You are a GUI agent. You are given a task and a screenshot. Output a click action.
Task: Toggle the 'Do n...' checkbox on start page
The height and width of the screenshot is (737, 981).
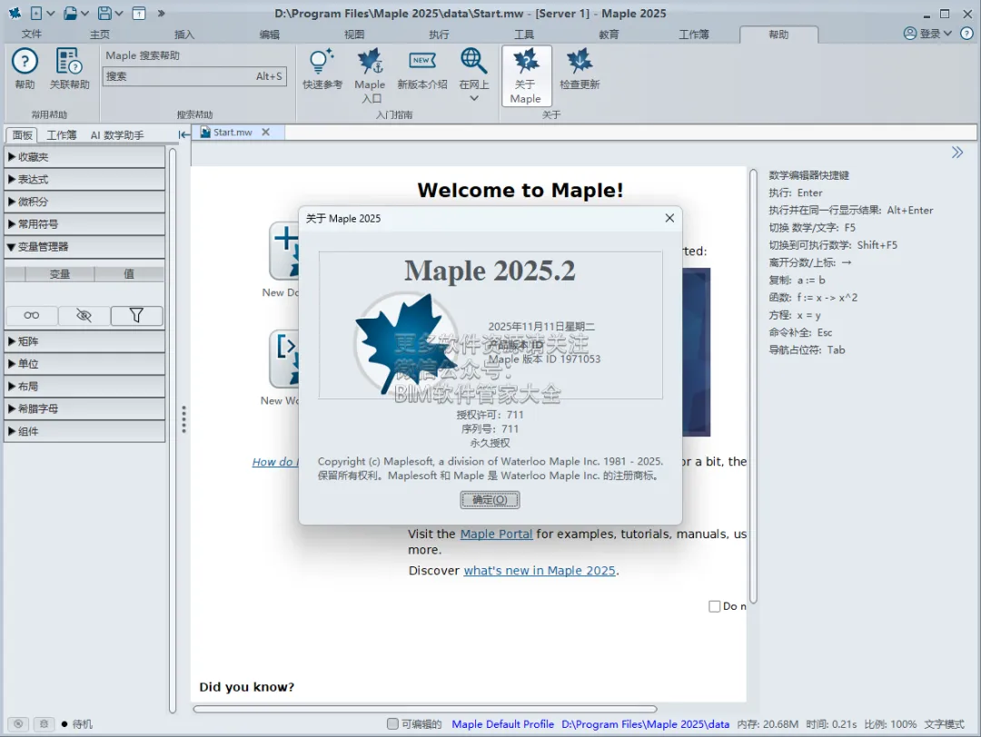715,606
